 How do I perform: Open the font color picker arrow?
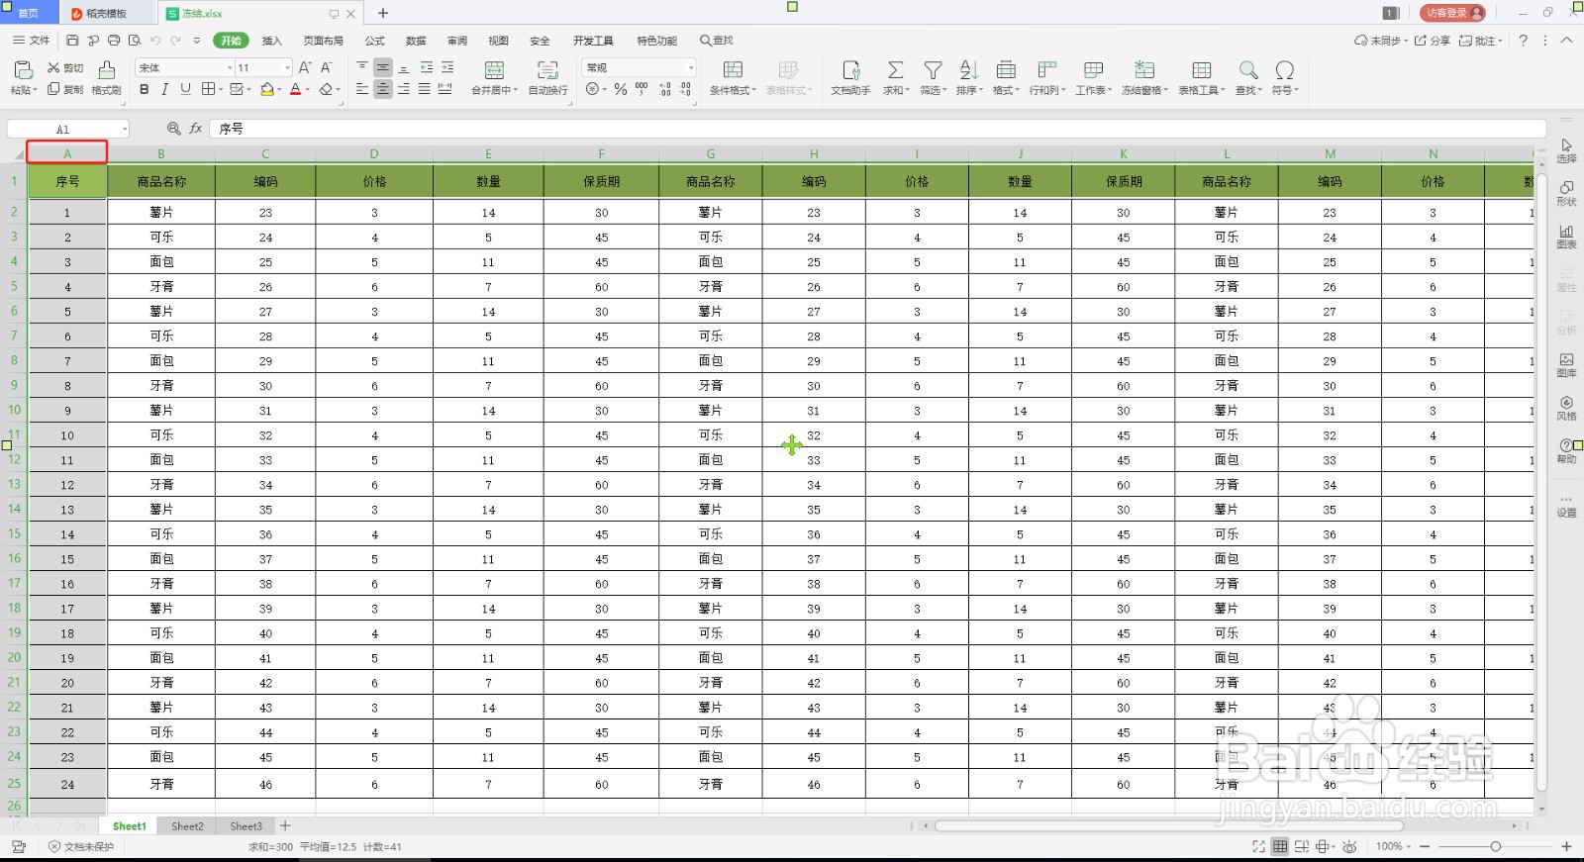coord(308,90)
